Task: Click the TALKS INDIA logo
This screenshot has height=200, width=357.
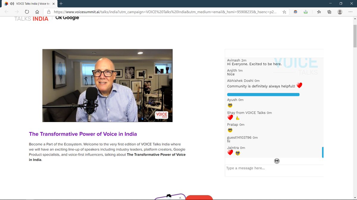Action: coord(31,19)
